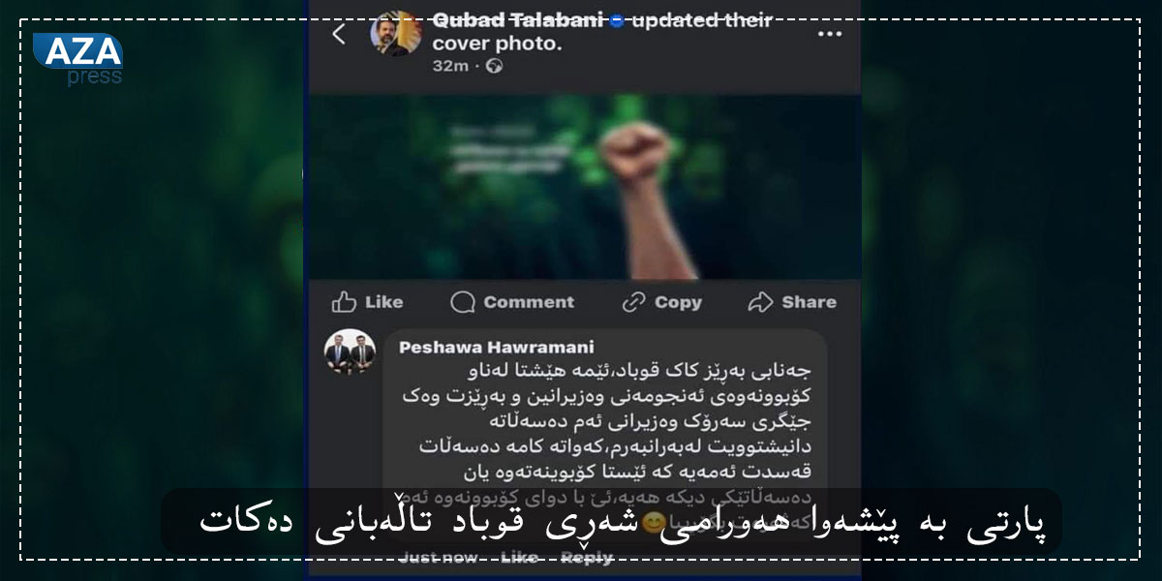
Task: Click the thumbs-up Like icon
Action: (x=344, y=302)
